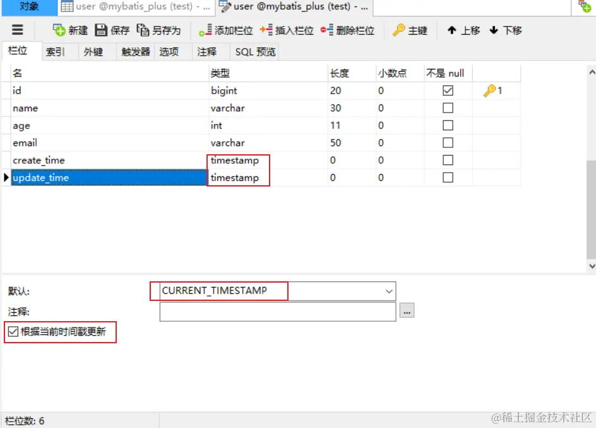Click length cell showing 50
596x428 pixels.
[x=352, y=143]
